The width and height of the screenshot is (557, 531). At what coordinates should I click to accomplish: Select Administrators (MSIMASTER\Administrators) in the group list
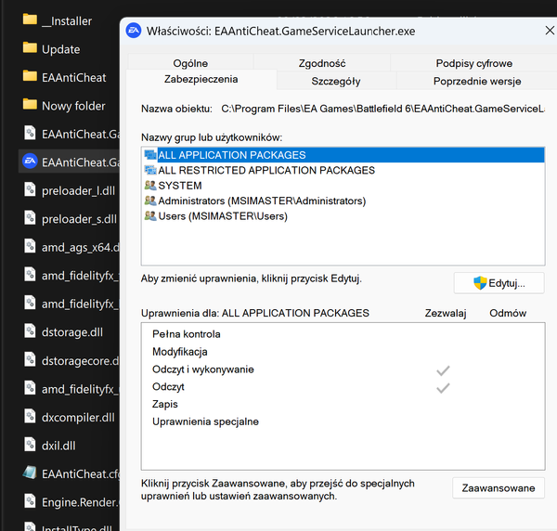click(261, 201)
